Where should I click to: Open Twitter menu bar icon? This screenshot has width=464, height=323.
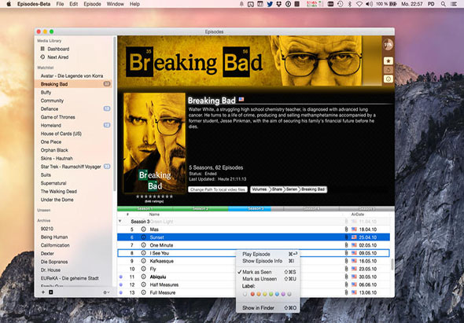point(270,4)
